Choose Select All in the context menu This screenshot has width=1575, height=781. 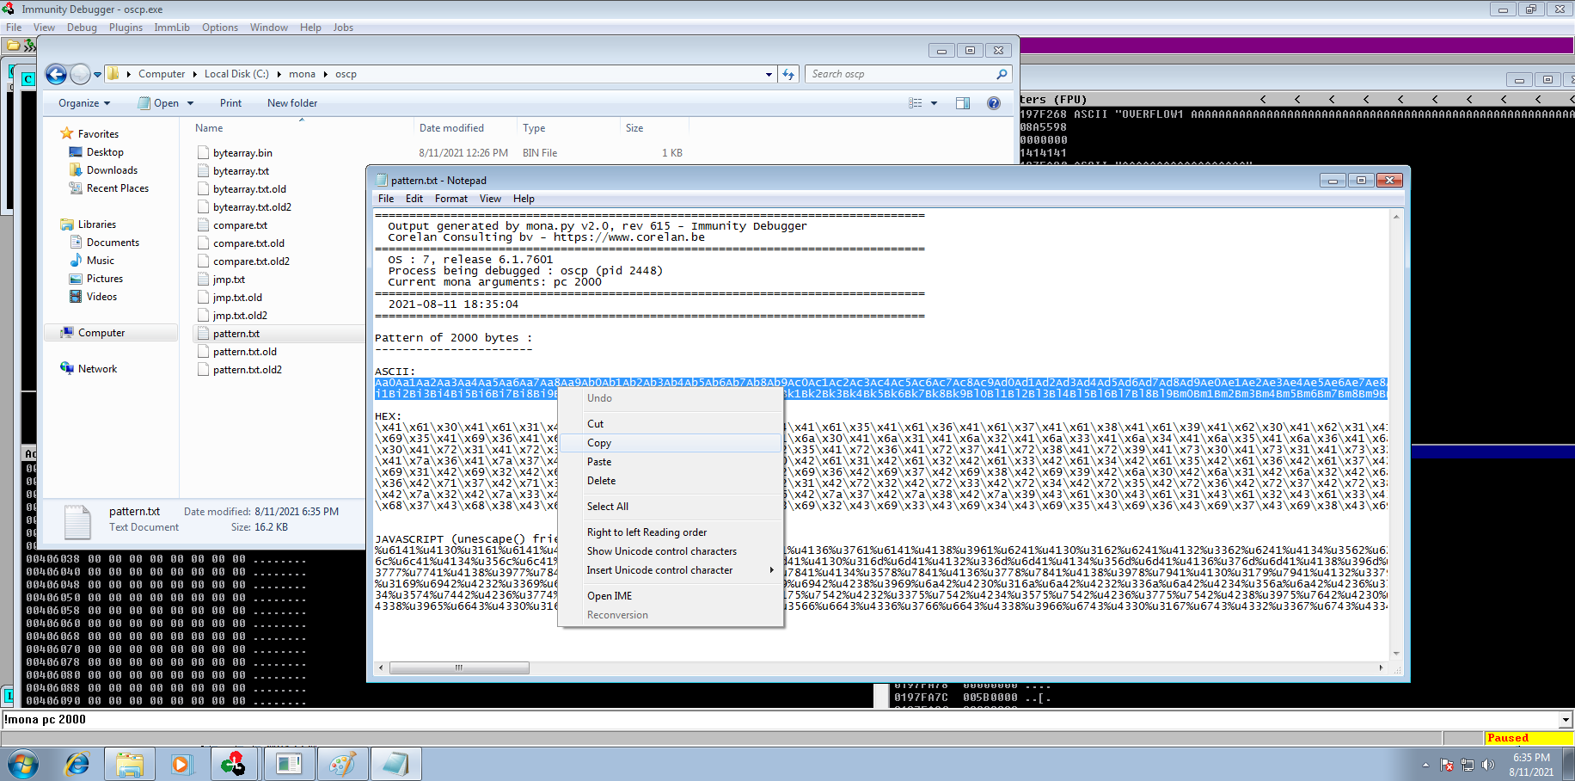[671, 507]
